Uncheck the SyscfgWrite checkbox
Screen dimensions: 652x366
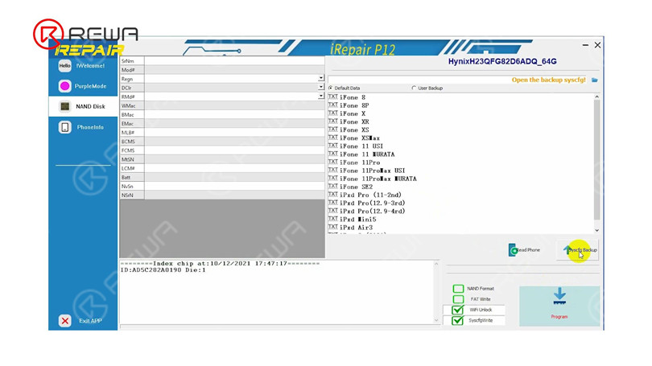coord(458,321)
